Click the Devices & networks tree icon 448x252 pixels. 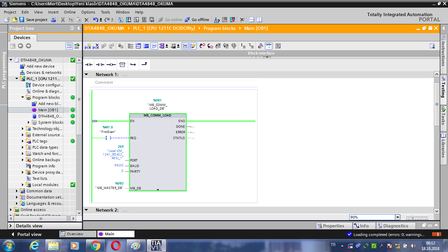pos(22,73)
